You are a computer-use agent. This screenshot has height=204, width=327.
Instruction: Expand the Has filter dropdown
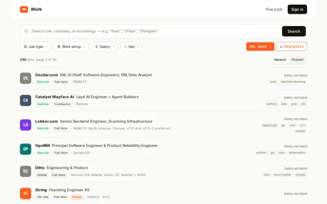(x=132, y=46)
